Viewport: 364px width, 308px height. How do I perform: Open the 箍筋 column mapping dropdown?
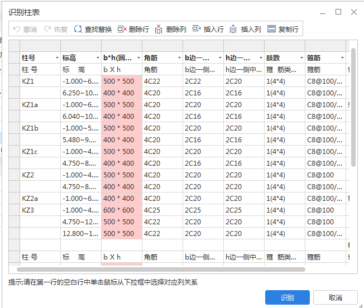(342, 57)
